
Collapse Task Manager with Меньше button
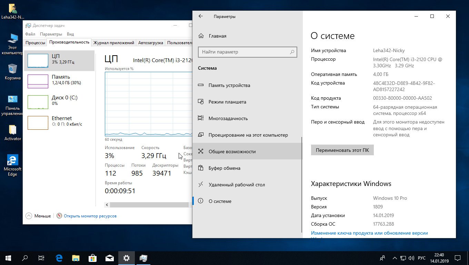(38, 216)
